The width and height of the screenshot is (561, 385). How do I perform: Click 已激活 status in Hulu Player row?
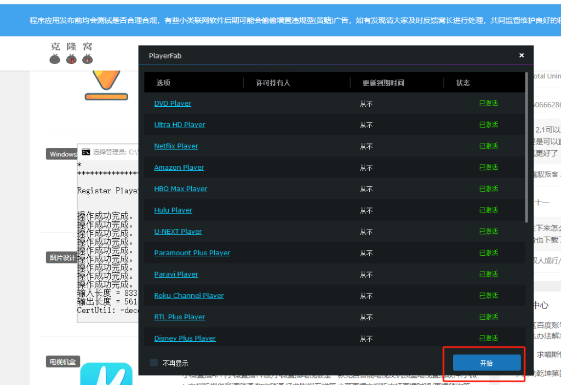click(x=488, y=210)
